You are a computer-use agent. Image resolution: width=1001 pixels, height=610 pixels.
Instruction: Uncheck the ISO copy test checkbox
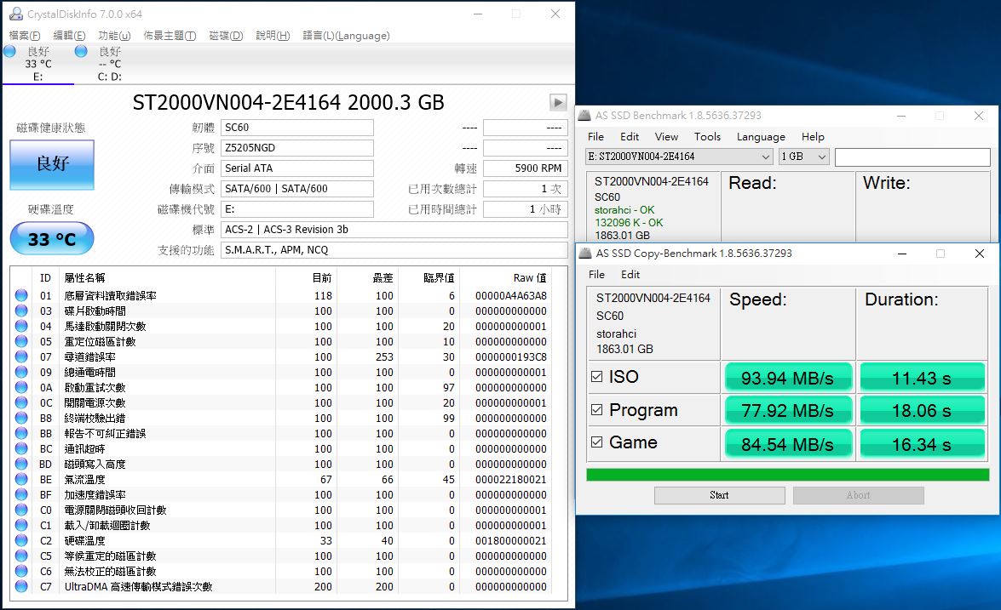pos(597,376)
